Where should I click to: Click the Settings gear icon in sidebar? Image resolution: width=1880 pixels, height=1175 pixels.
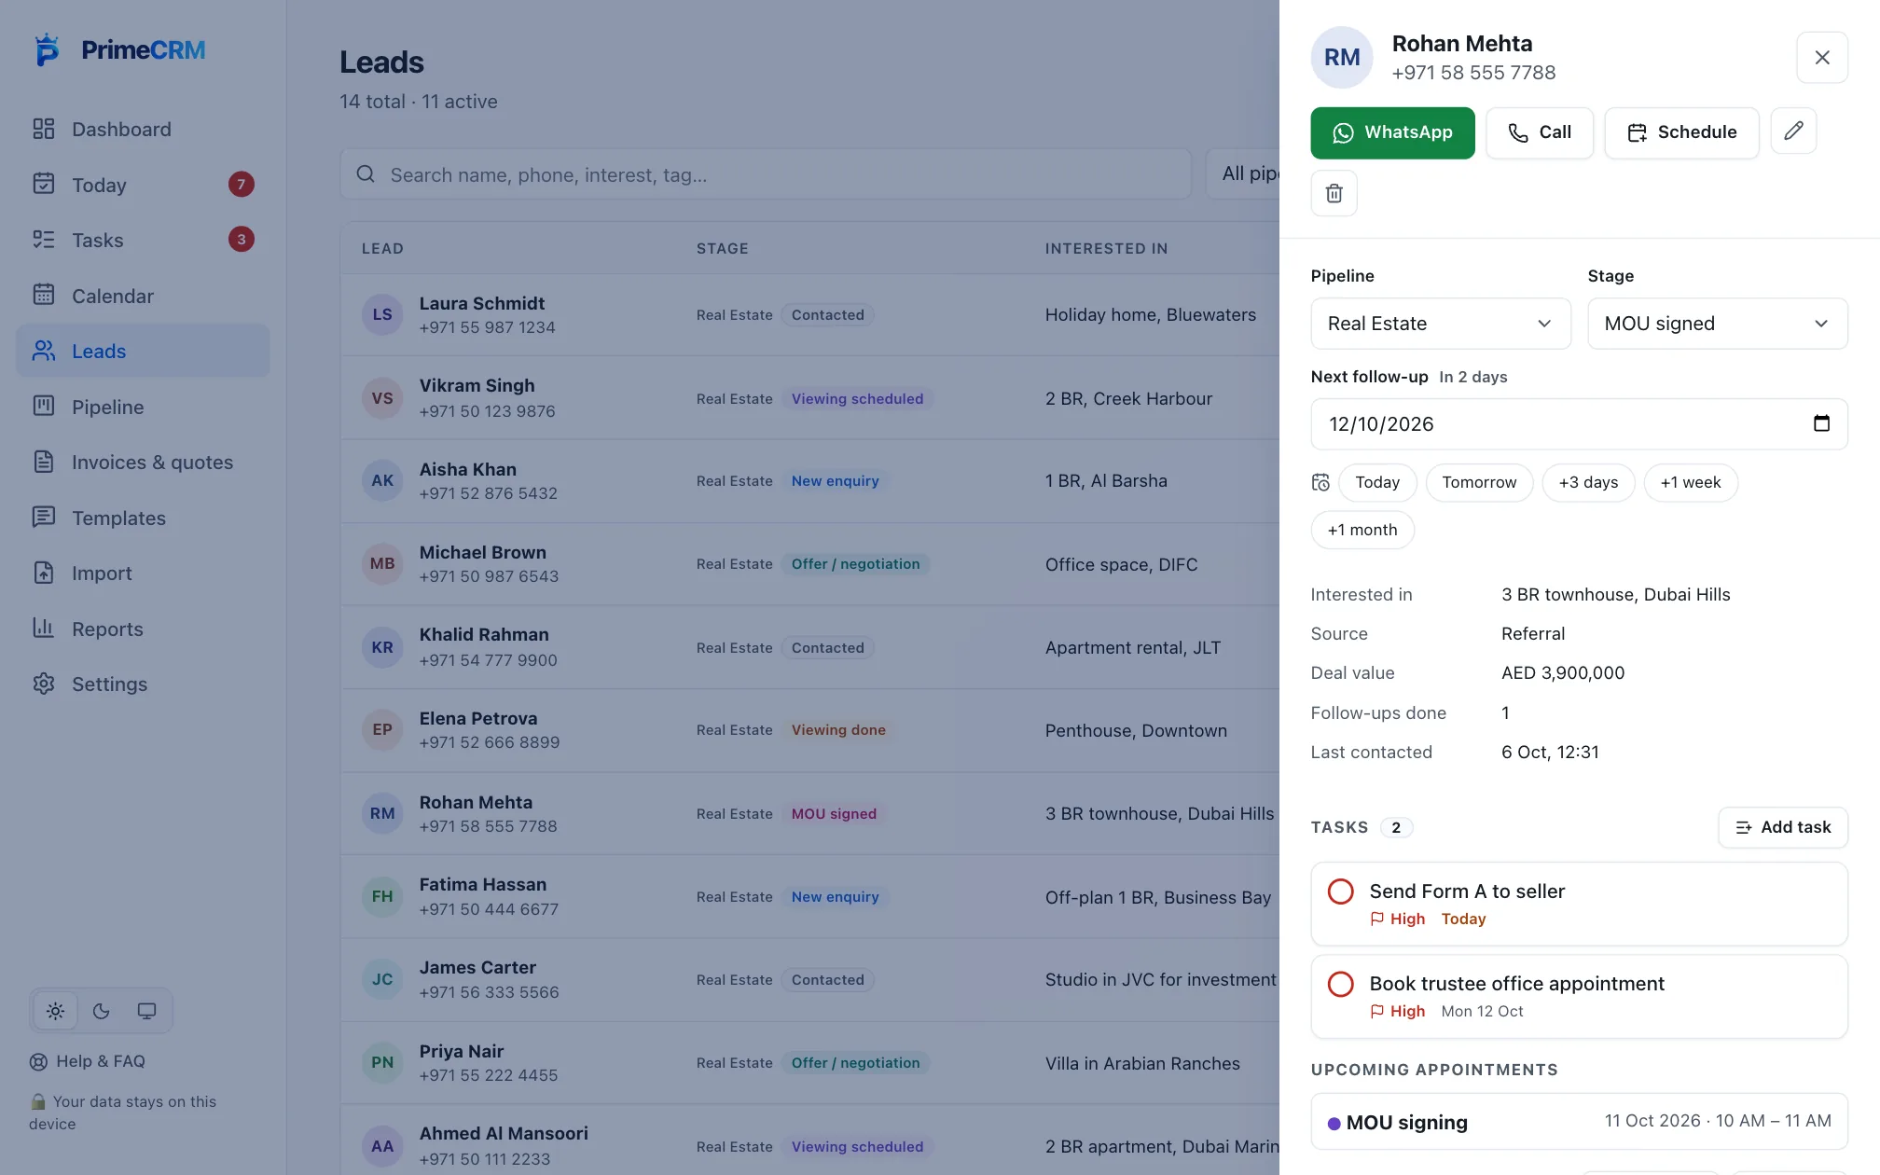coord(44,684)
